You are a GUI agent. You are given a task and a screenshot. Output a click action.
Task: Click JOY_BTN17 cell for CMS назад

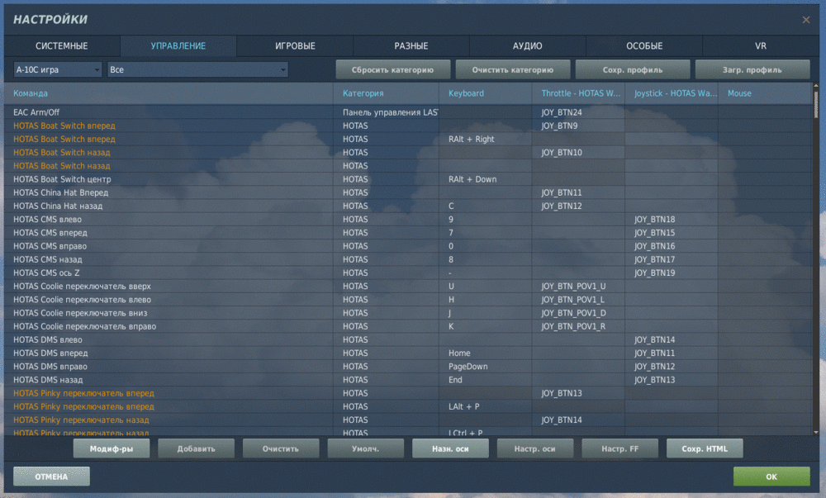671,259
